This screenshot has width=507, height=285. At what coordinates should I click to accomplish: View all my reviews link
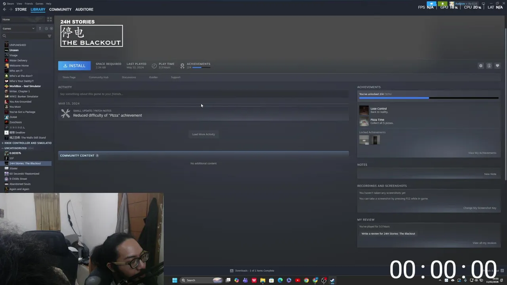click(484, 243)
